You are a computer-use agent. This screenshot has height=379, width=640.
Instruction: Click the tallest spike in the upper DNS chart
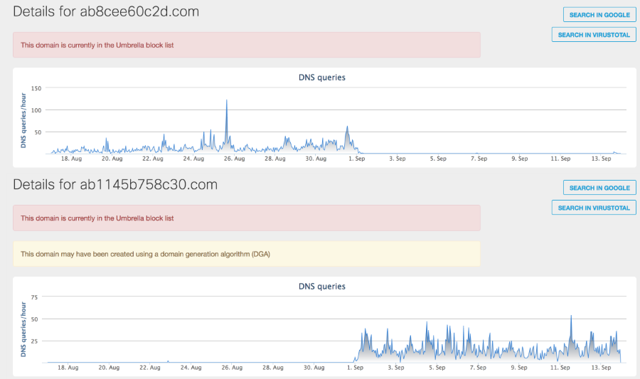[226, 101]
